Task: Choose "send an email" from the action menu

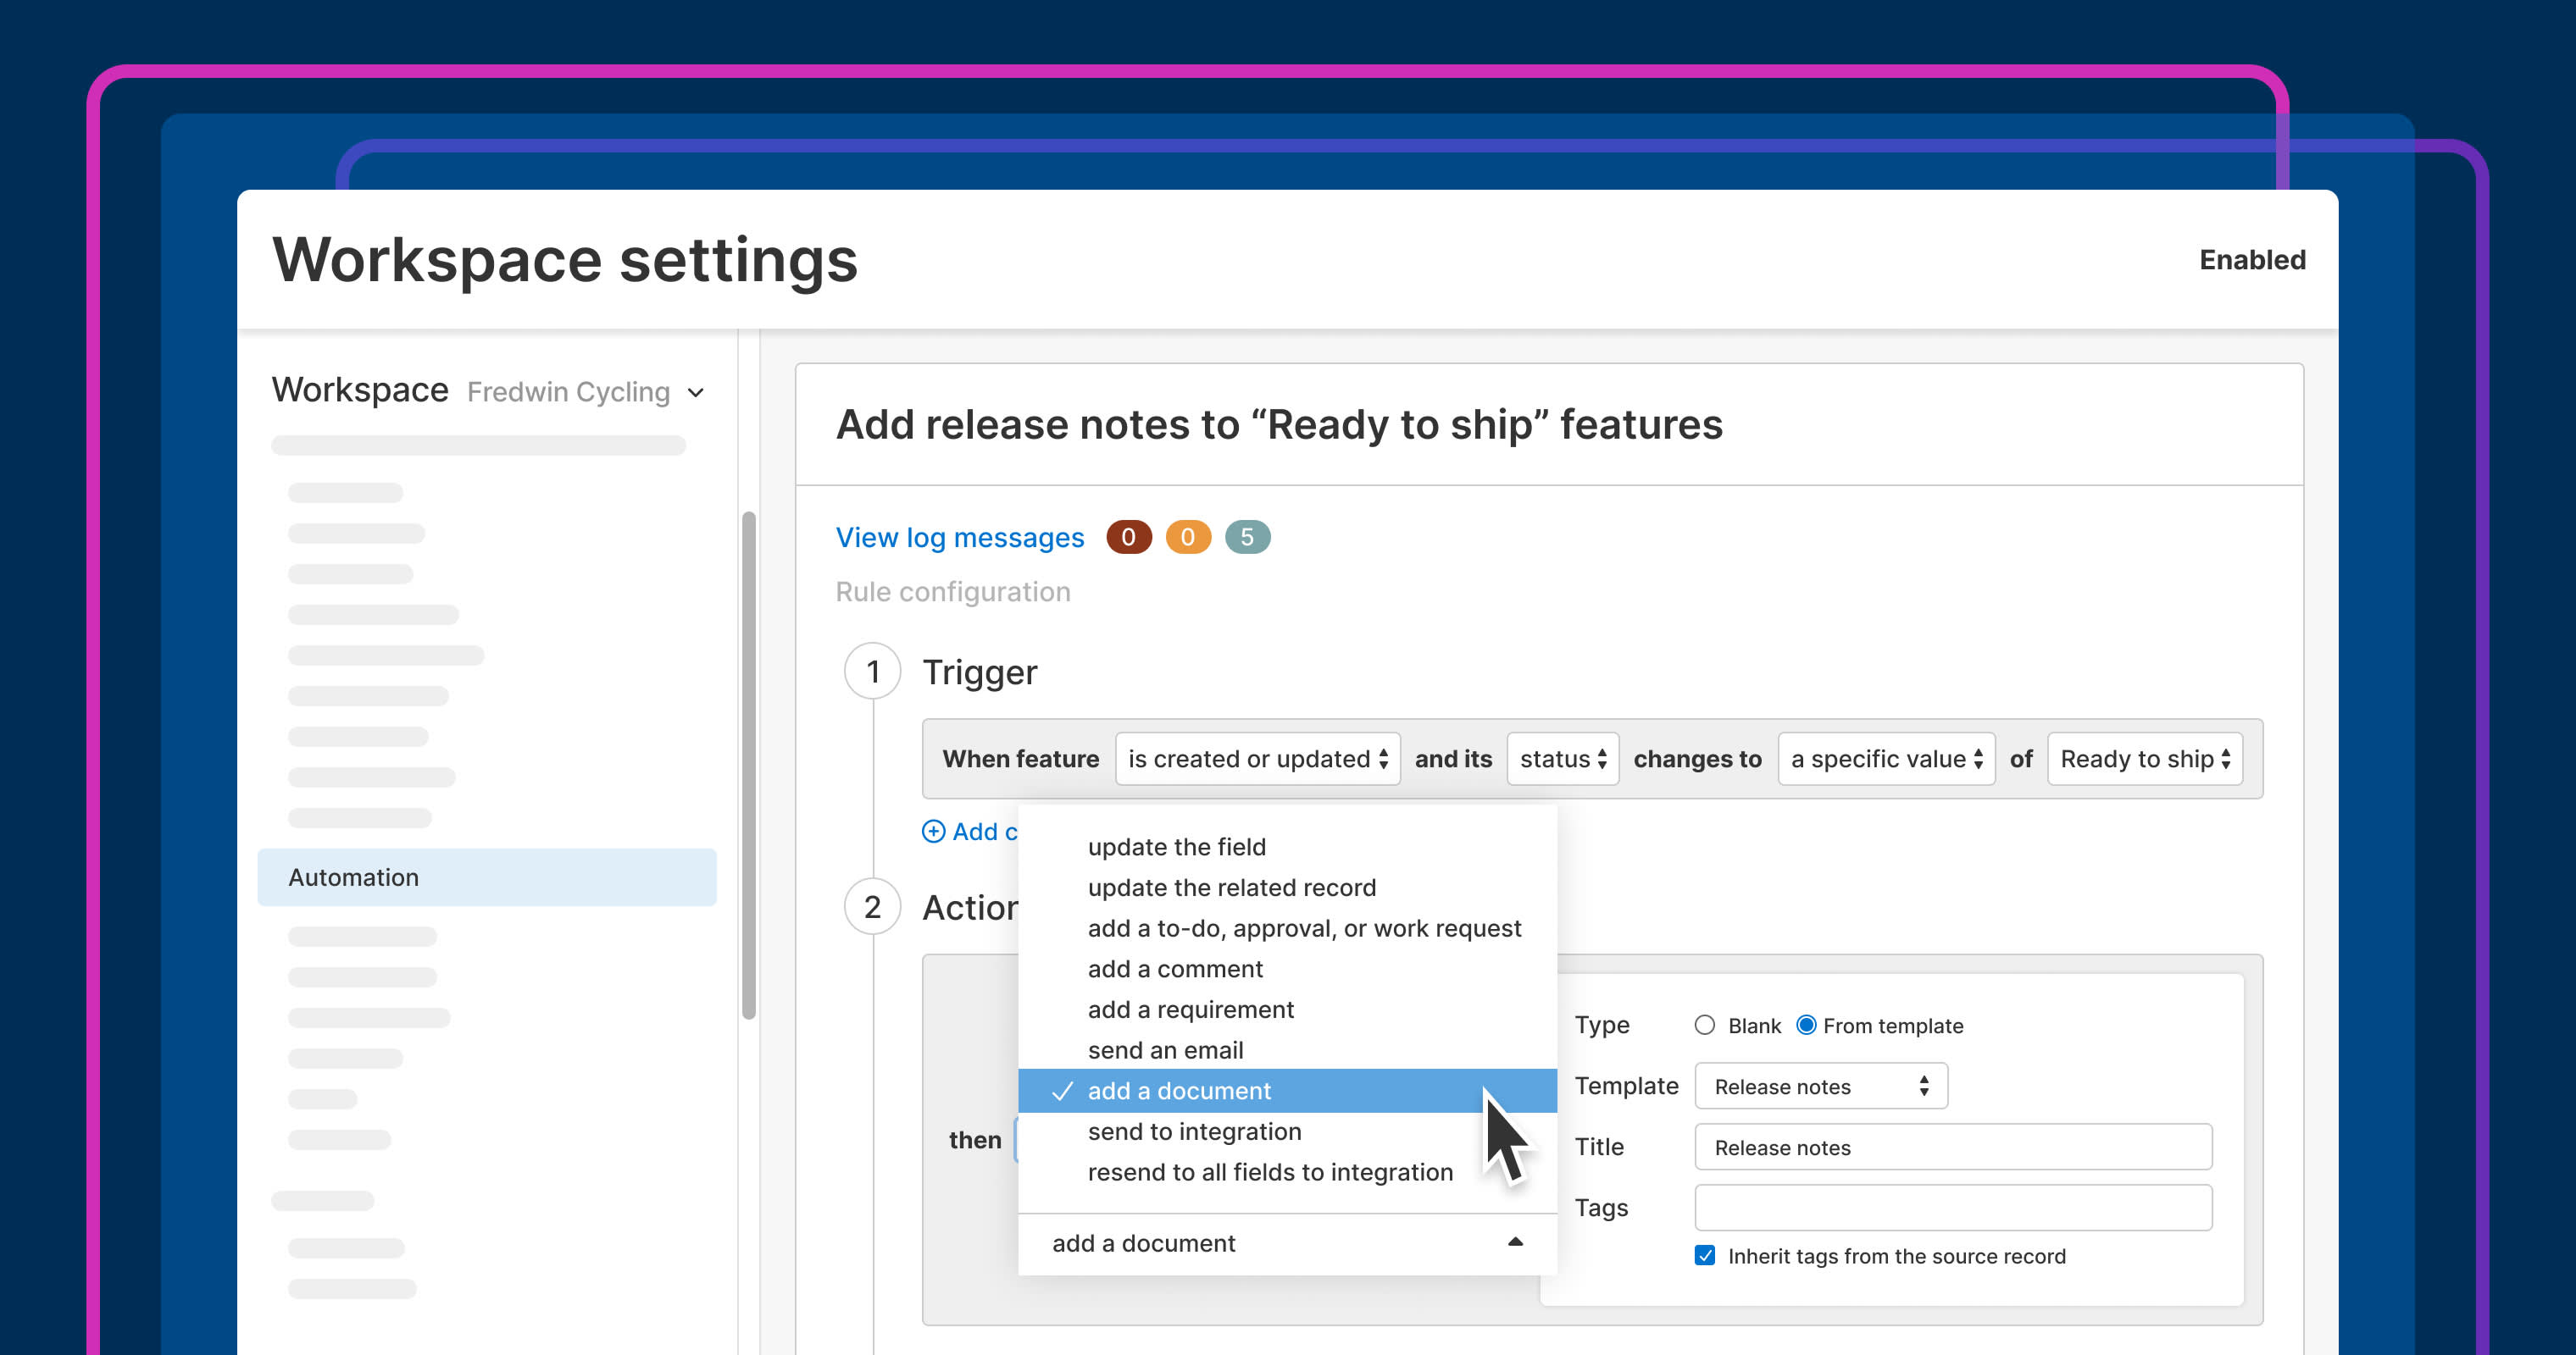Action: point(1165,1049)
